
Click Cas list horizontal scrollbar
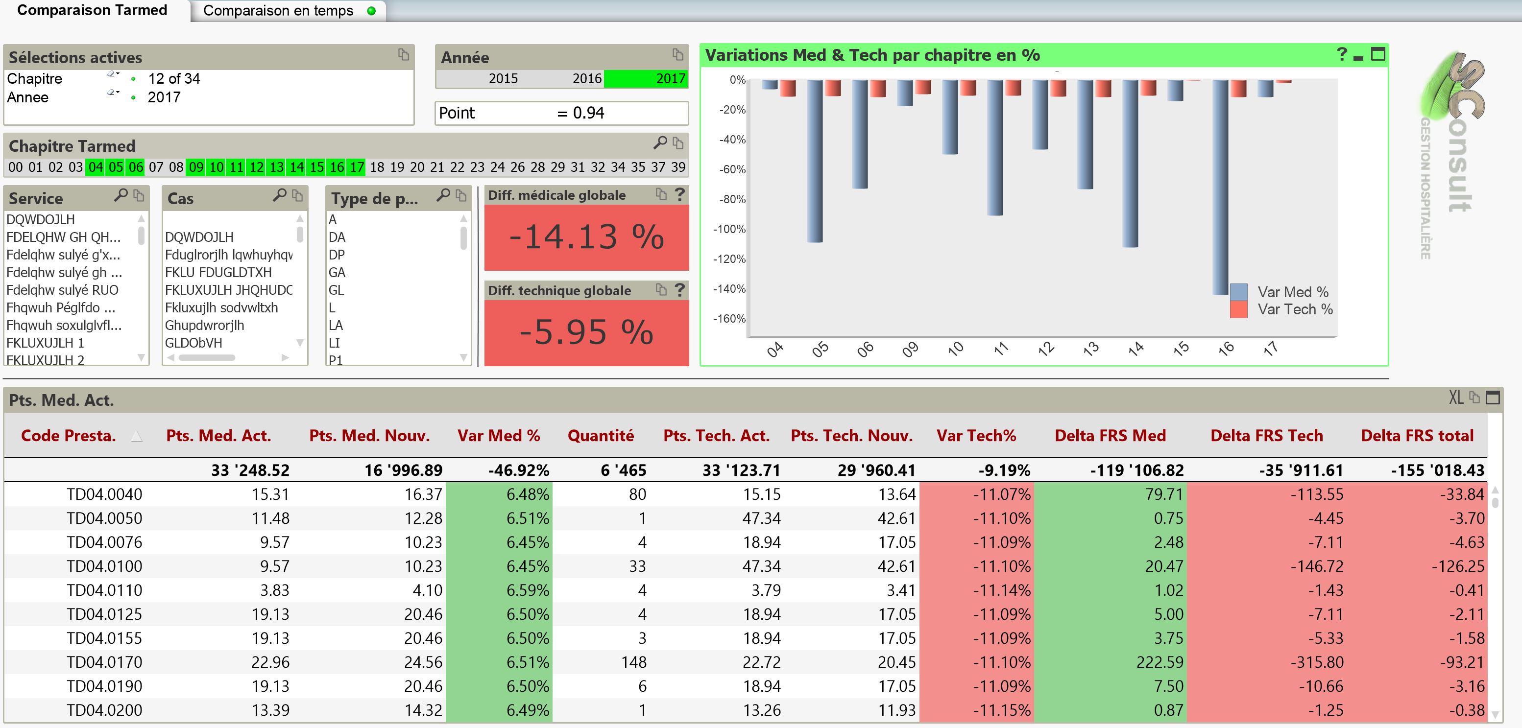click(207, 357)
